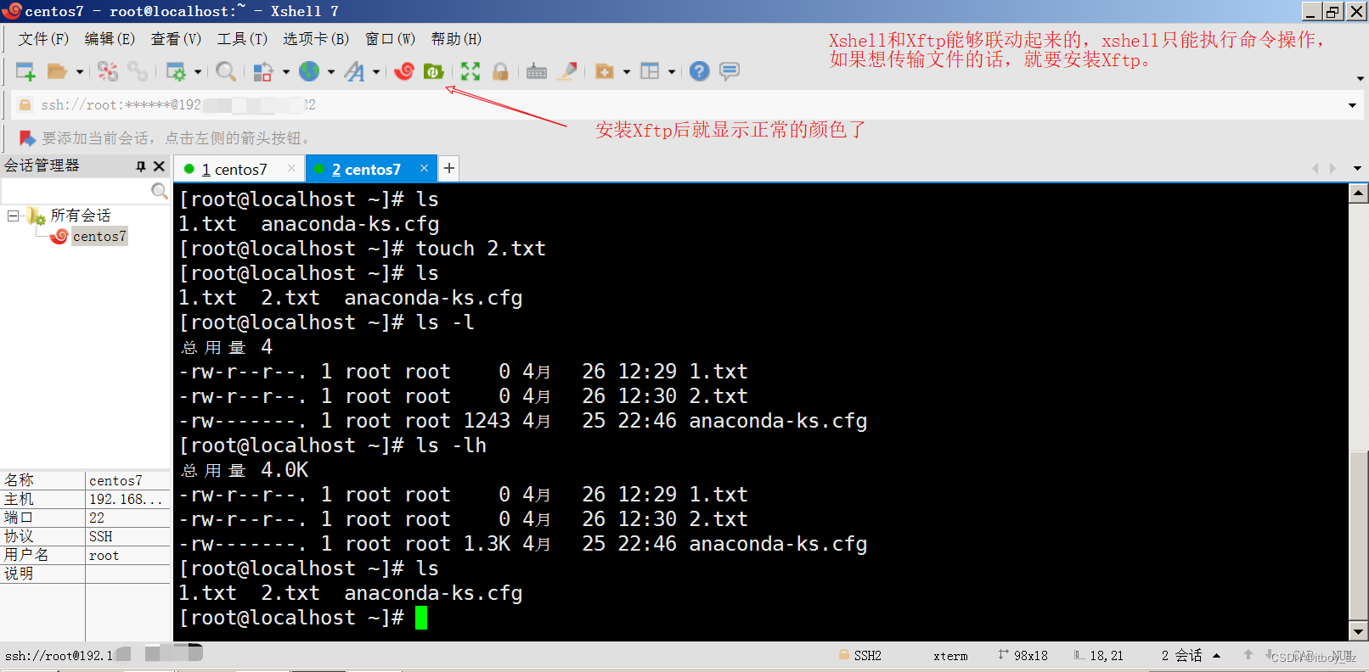
Task: Launch Xmanager via the red swirl icon
Action: (404, 71)
